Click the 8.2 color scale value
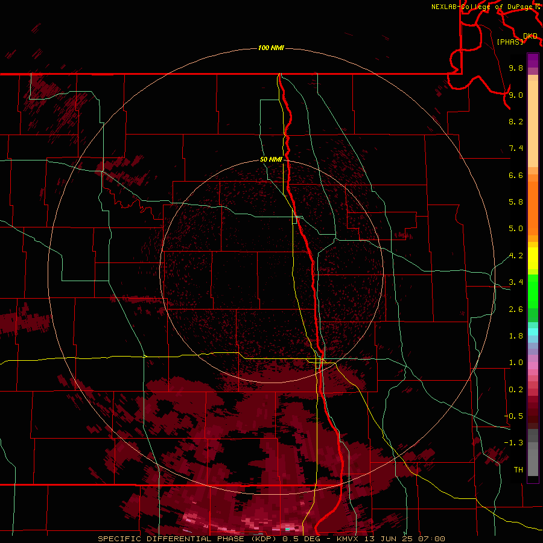Screen dimensions: 543x543 (516, 121)
